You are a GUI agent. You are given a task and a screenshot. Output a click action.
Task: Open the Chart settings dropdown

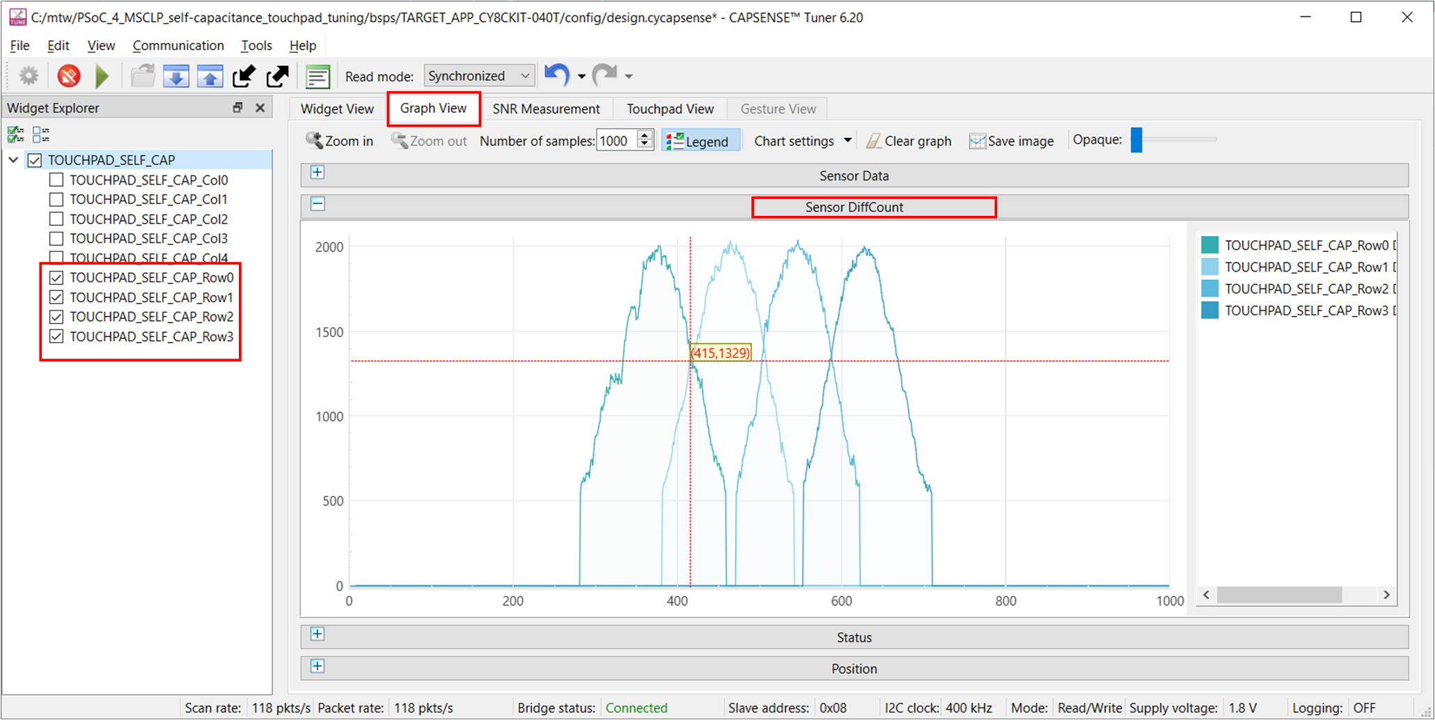point(803,141)
